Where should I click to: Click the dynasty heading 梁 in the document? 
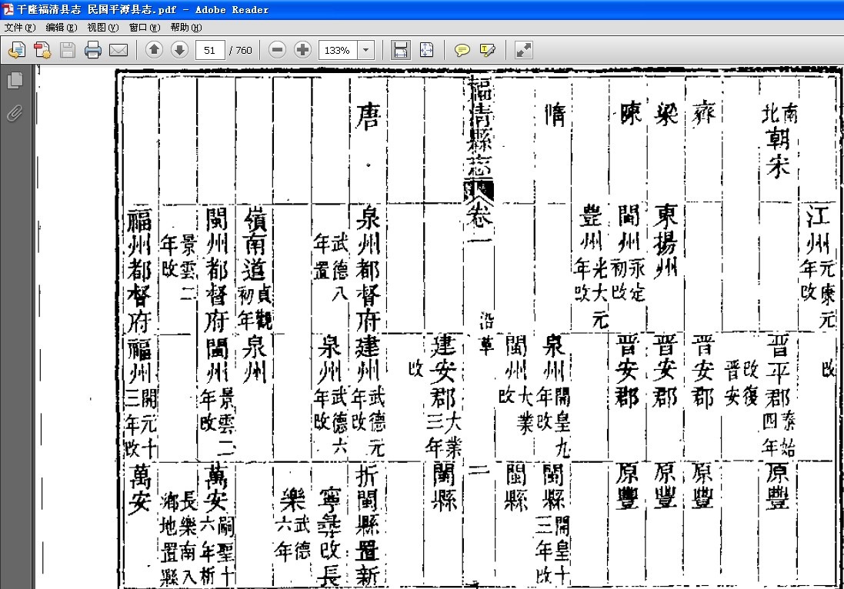pyautogui.click(x=666, y=114)
